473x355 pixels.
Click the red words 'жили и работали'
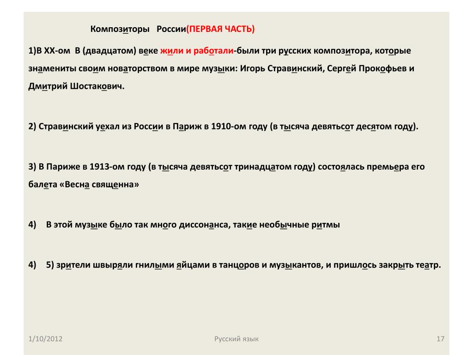(197, 50)
